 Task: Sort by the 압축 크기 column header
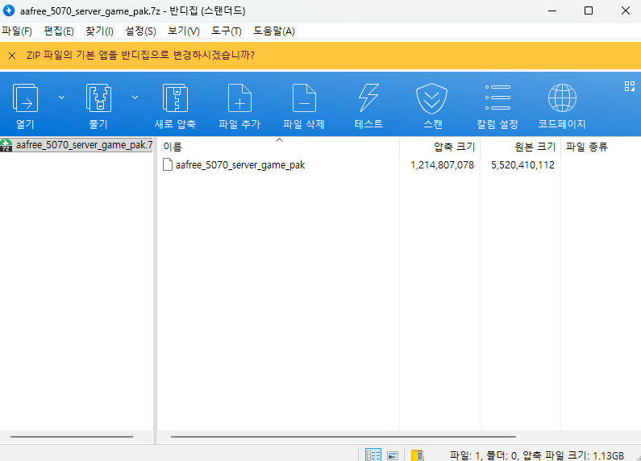(x=440, y=147)
